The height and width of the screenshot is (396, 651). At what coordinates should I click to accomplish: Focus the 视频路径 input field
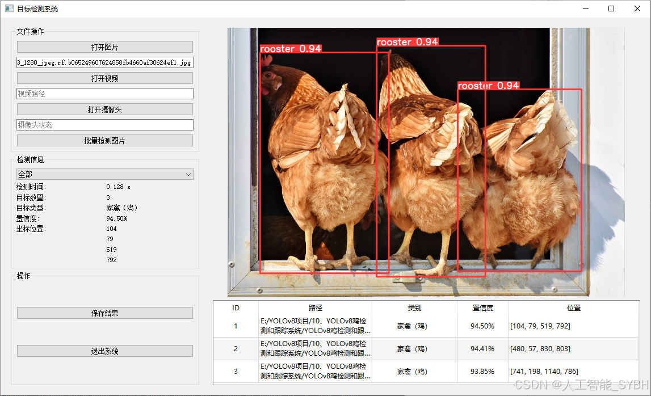(104, 94)
